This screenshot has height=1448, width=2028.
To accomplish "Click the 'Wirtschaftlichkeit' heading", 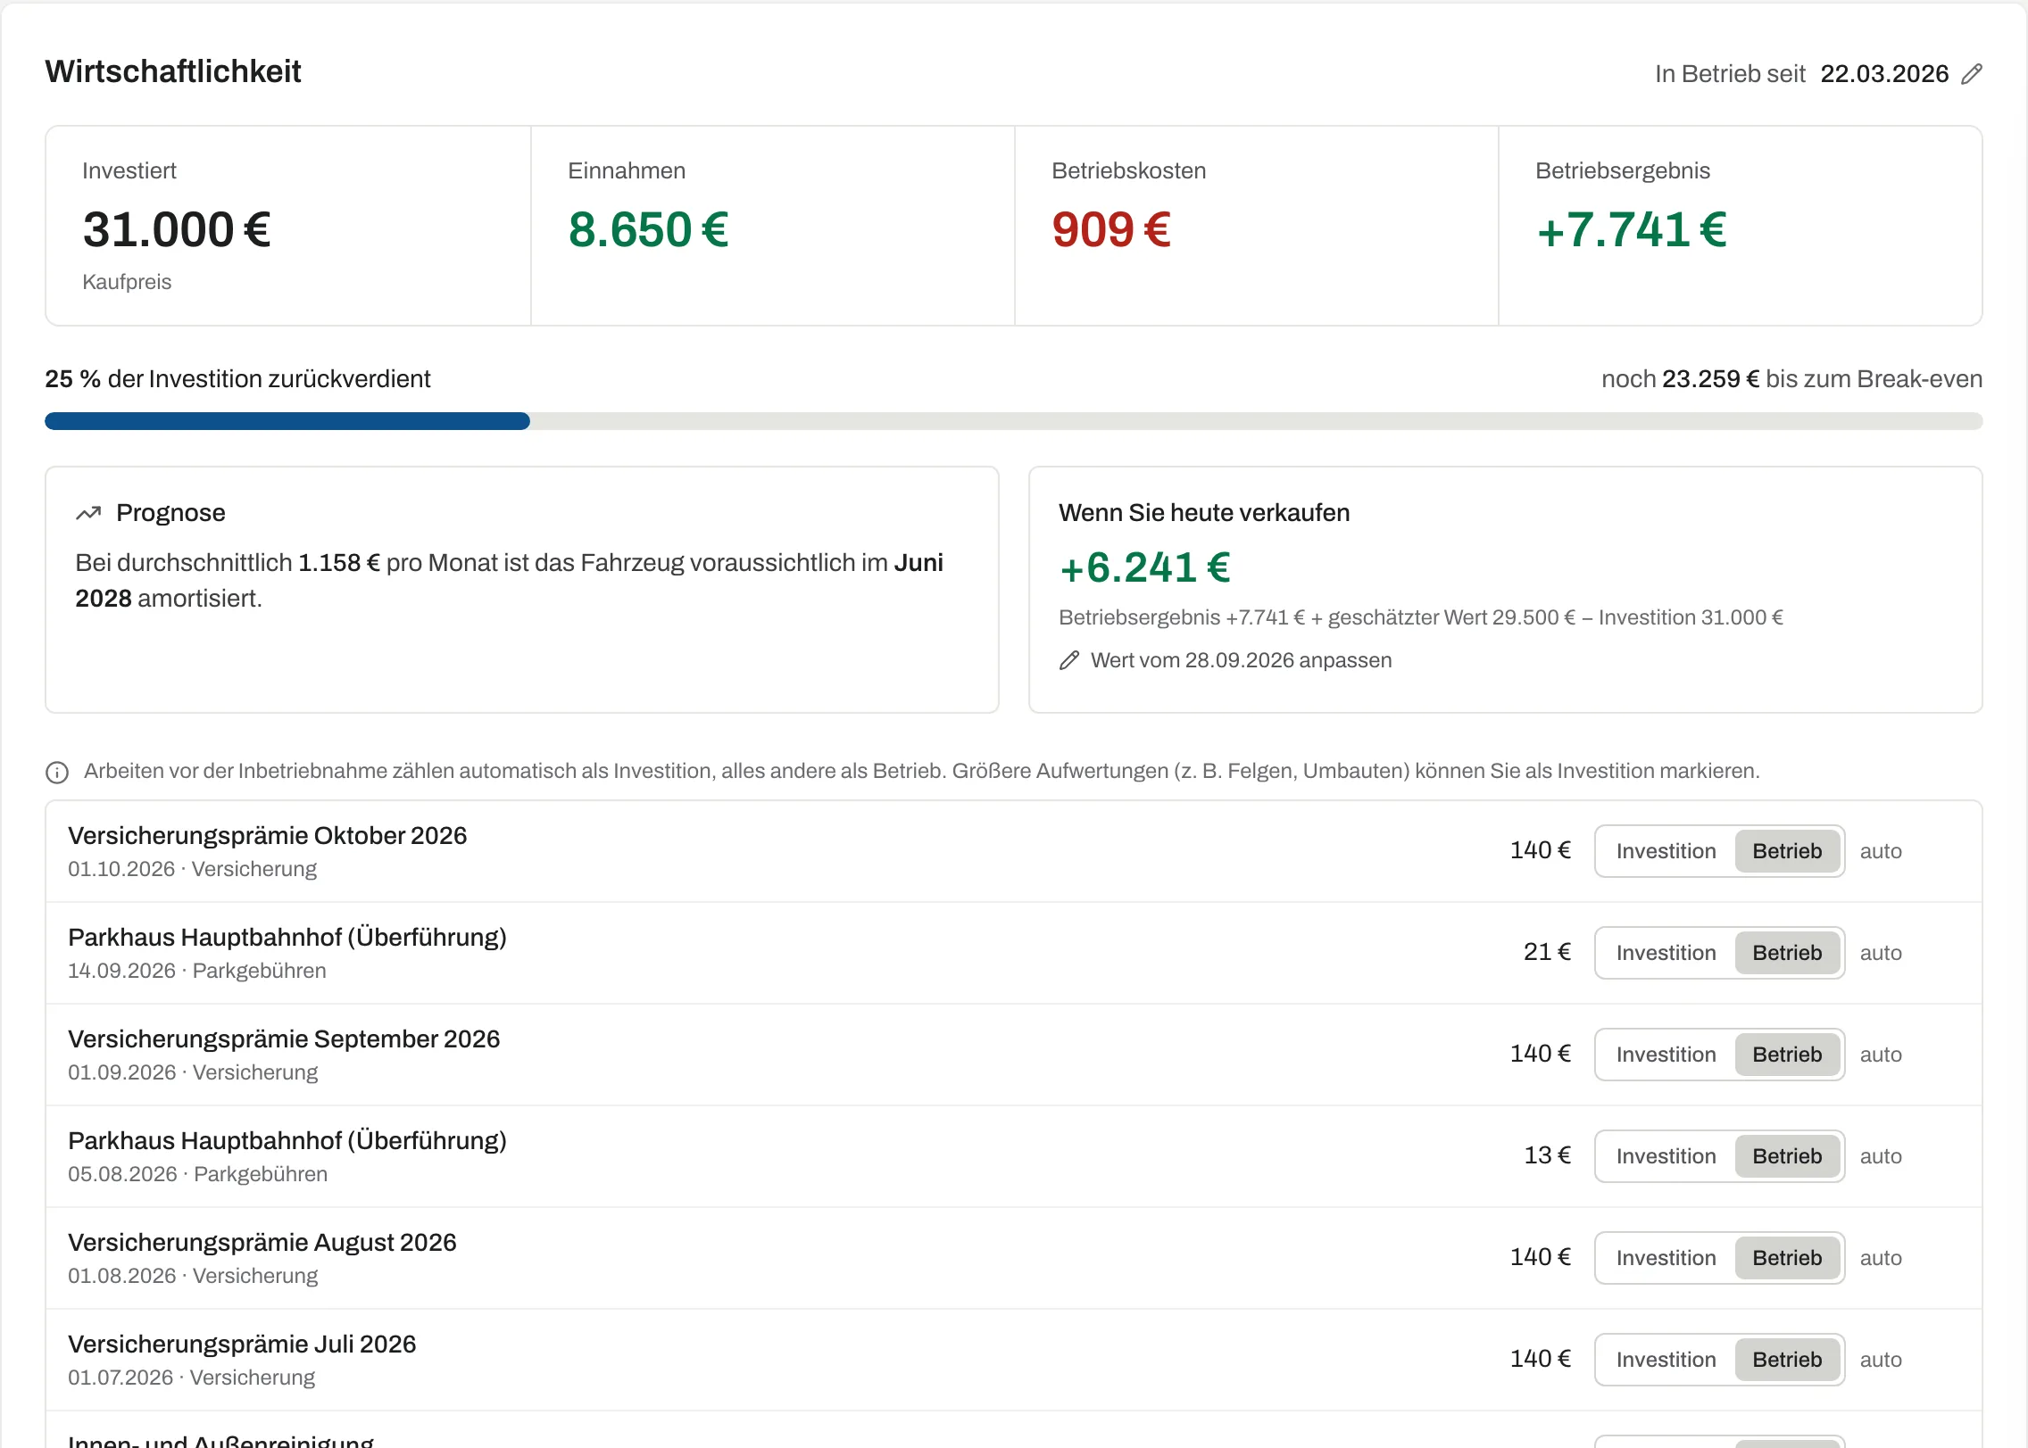I will coord(173,71).
